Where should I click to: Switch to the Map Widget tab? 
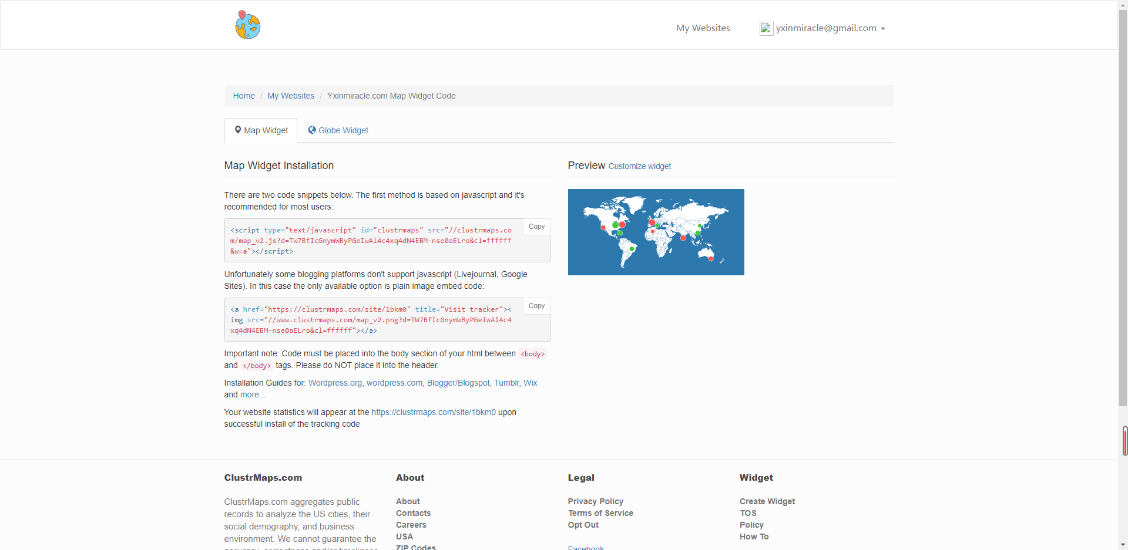pyautogui.click(x=261, y=130)
